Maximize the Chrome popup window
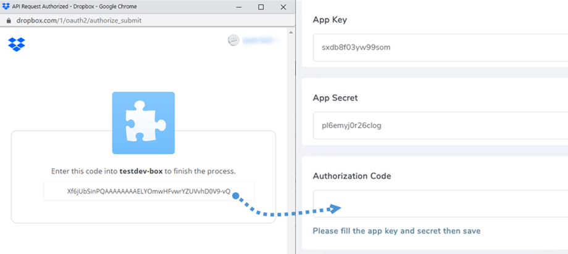Viewport: 568px width, 254px height. [261, 7]
